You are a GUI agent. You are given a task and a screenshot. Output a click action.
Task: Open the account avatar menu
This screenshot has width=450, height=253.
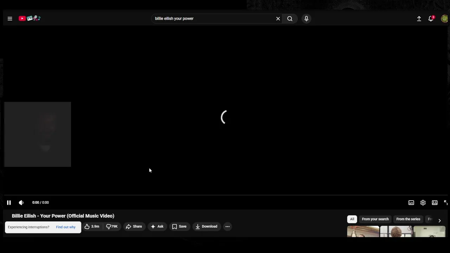point(444,19)
